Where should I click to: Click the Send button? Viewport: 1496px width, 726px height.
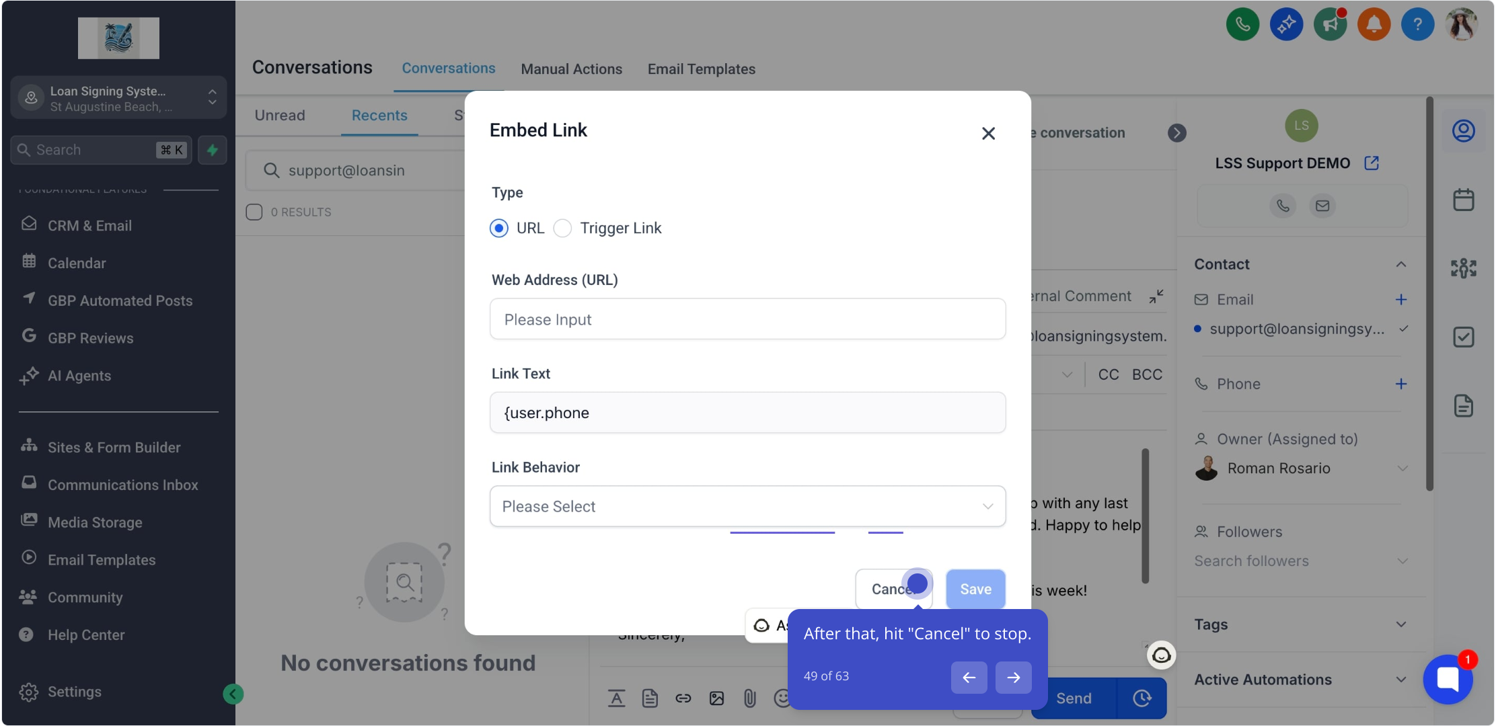click(1074, 698)
